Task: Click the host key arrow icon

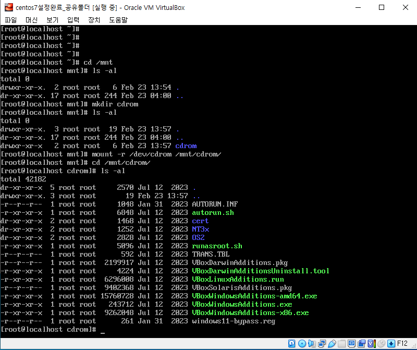Action: tap(391, 344)
